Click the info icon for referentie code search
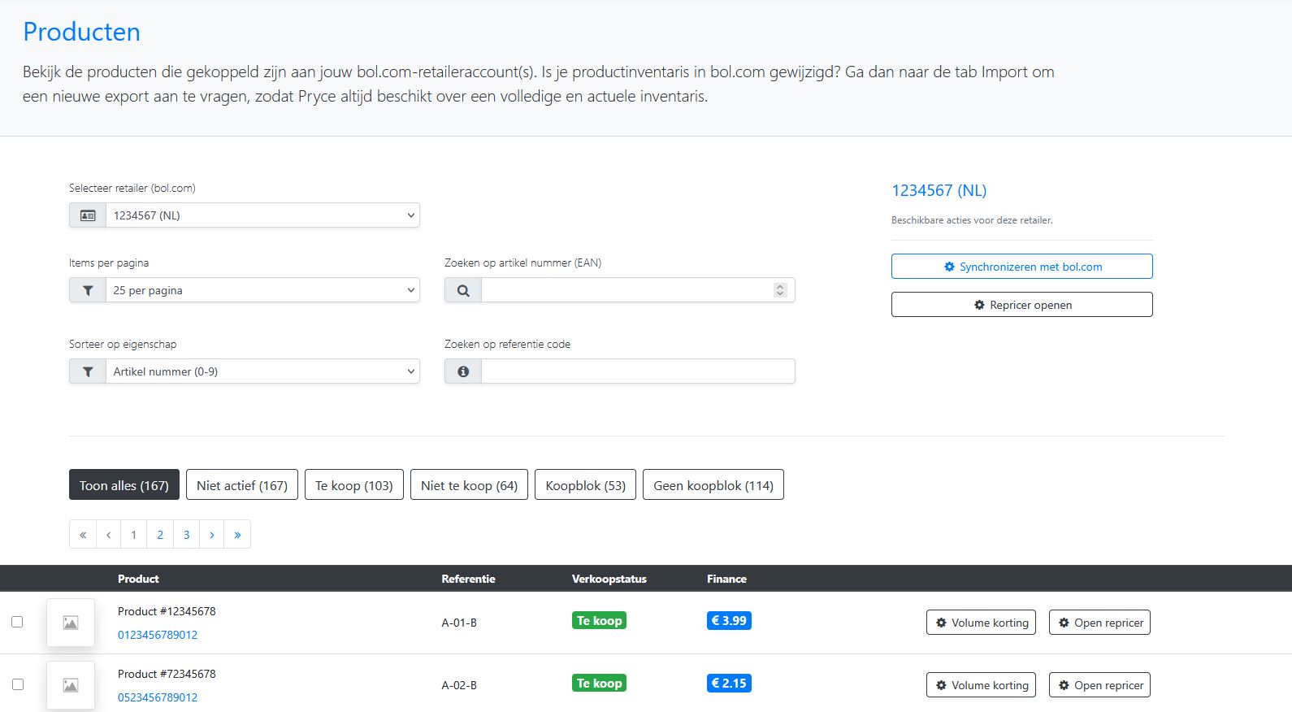The width and height of the screenshot is (1292, 712). [x=463, y=371]
